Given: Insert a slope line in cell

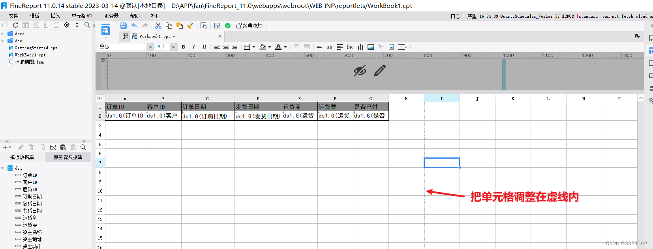Looking at the screenshot, I should pyautogui.click(x=381, y=47).
